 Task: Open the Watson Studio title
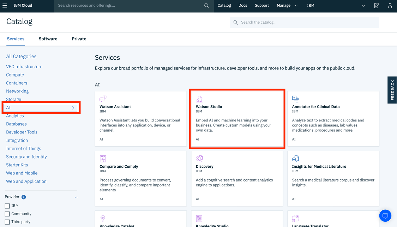click(x=209, y=107)
